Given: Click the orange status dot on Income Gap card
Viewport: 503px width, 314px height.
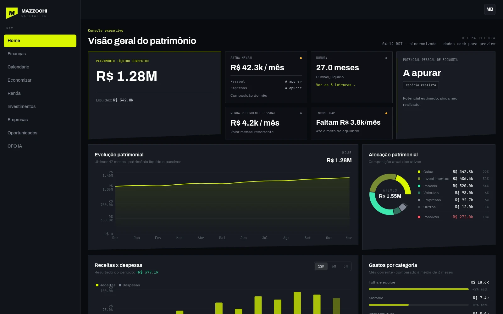Looking at the screenshot, I should tap(386, 113).
